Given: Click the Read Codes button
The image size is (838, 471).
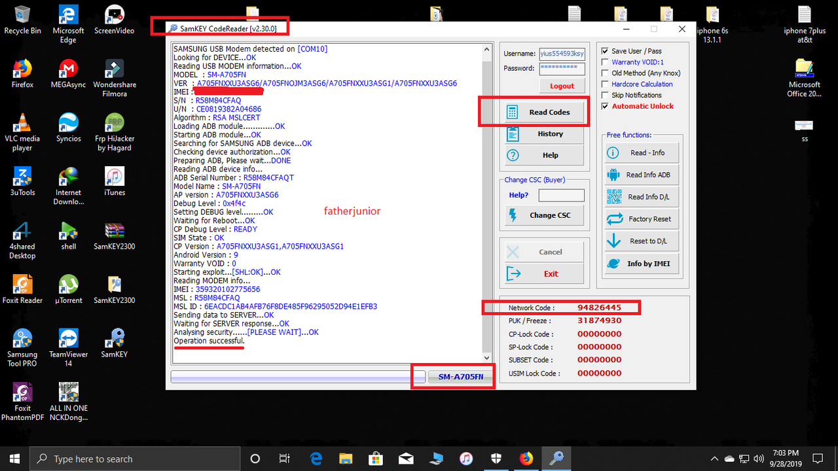Looking at the screenshot, I should (x=543, y=113).
